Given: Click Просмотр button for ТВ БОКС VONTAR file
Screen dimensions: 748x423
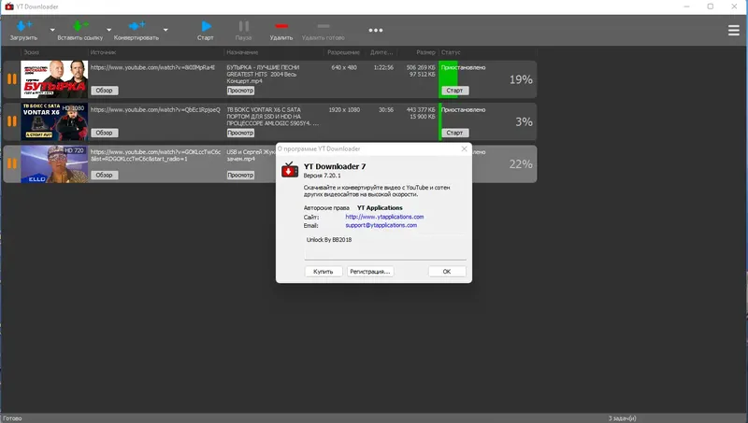Looking at the screenshot, I should point(240,133).
